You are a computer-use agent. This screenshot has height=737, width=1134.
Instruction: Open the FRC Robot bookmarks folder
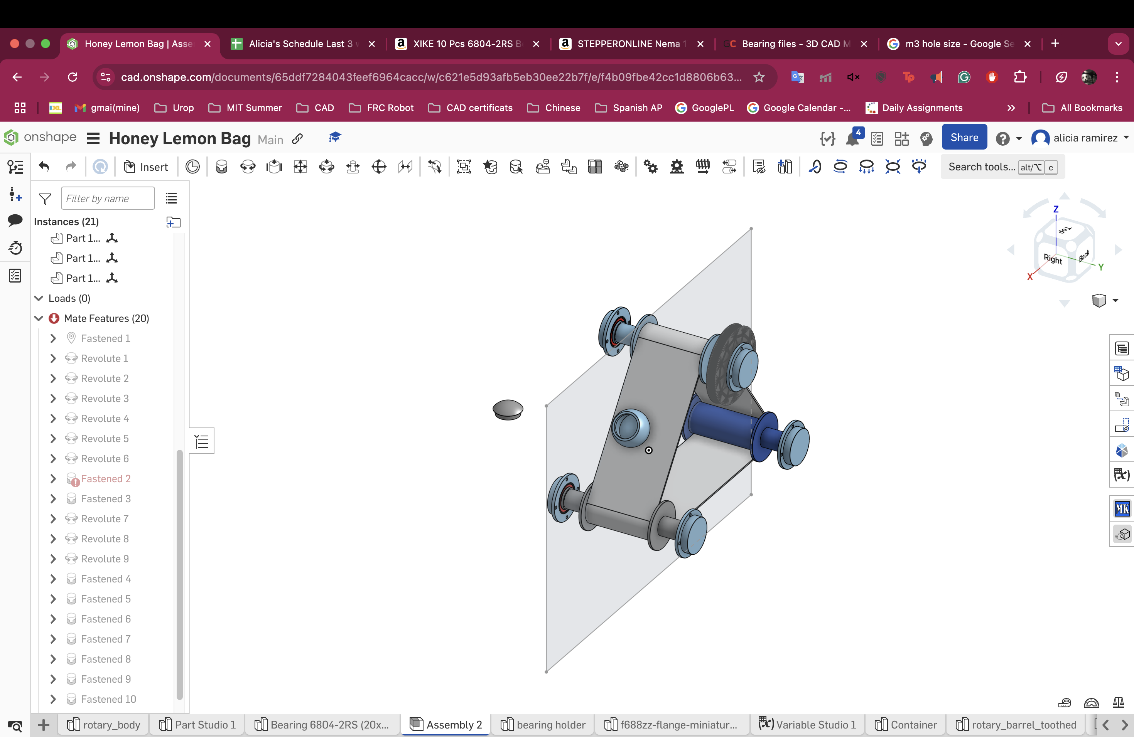(381, 108)
